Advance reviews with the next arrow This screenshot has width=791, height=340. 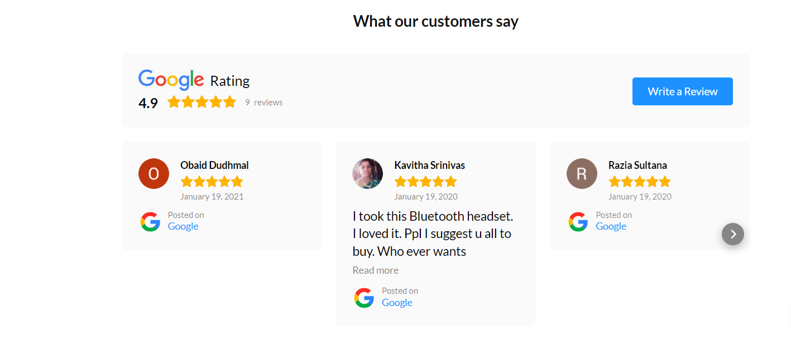733,234
